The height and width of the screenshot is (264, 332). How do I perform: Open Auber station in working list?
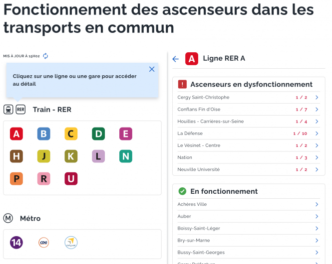249,216
